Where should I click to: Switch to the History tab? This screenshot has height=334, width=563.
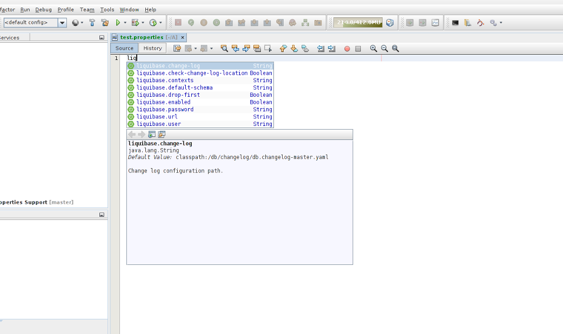[152, 48]
